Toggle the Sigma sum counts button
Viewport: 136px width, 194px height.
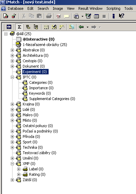click(19, 27)
